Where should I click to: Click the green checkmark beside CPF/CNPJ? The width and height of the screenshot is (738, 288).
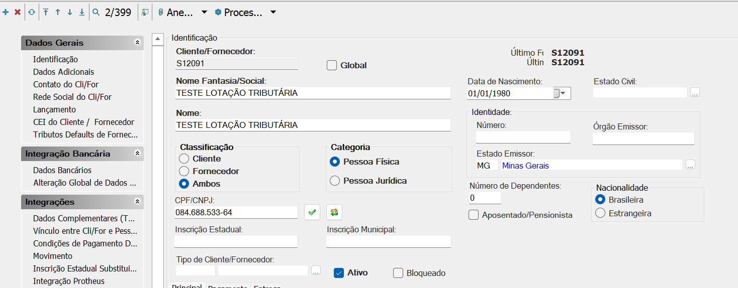click(x=312, y=212)
